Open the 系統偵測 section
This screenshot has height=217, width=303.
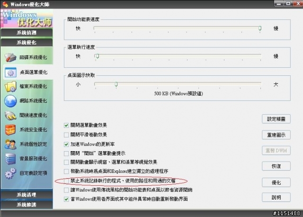[x=27, y=33]
